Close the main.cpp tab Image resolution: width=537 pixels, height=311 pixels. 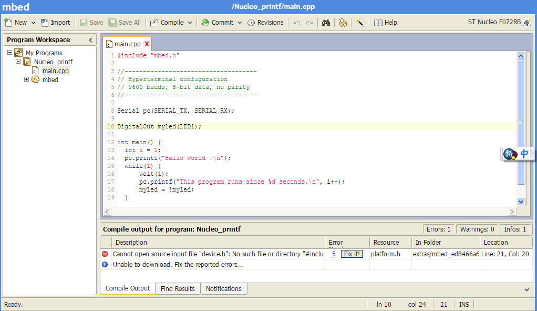point(147,44)
